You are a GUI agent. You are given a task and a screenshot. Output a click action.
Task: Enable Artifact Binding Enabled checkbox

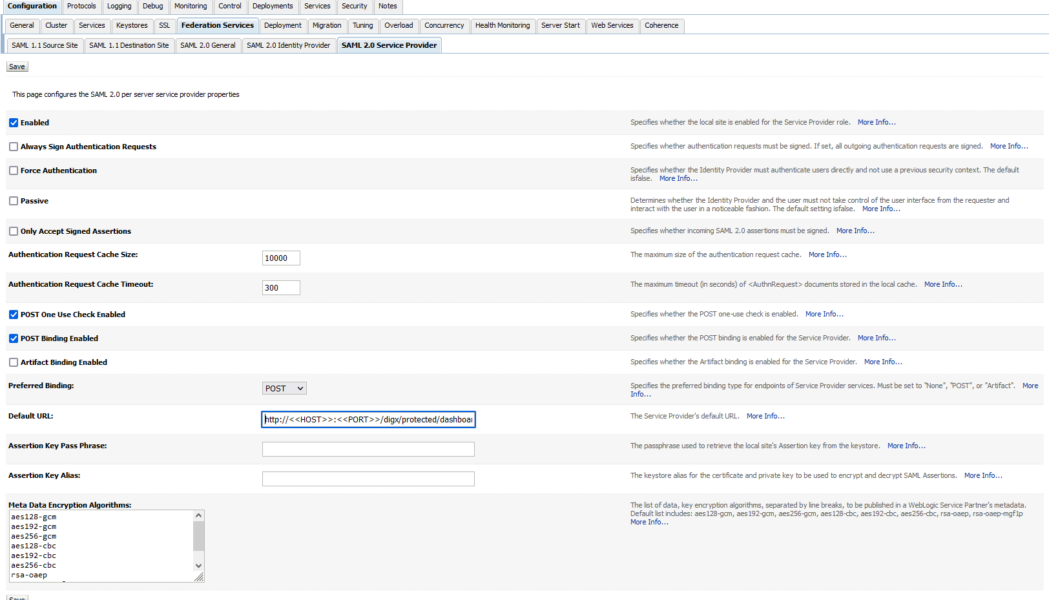tap(14, 362)
